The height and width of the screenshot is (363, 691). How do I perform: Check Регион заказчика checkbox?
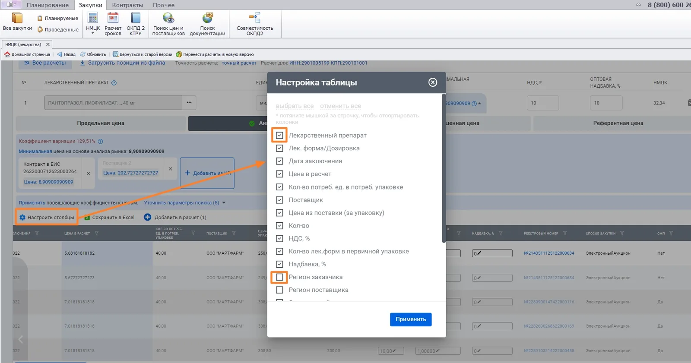[279, 277]
